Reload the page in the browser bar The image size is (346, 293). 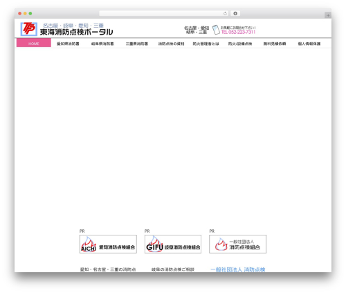[225, 13]
